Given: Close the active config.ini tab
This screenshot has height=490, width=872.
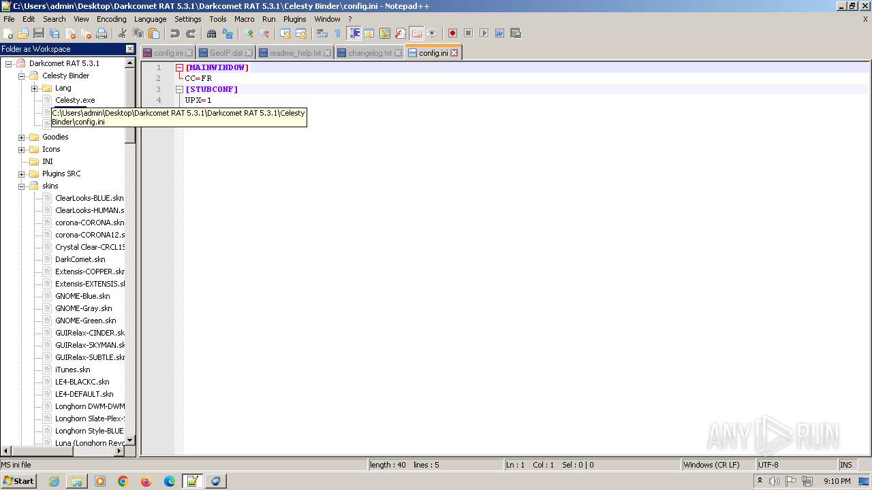Looking at the screenshot, I should (454, 53).
